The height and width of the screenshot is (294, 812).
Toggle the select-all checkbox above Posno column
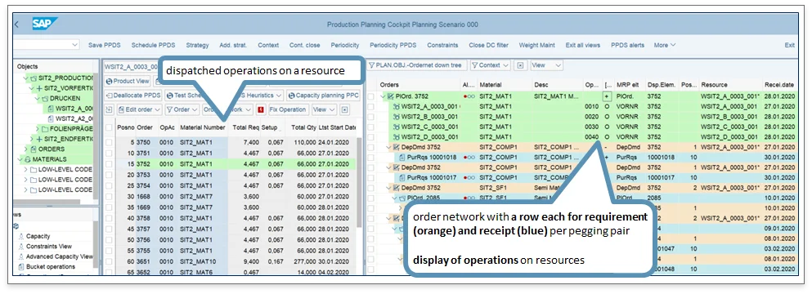109,127
